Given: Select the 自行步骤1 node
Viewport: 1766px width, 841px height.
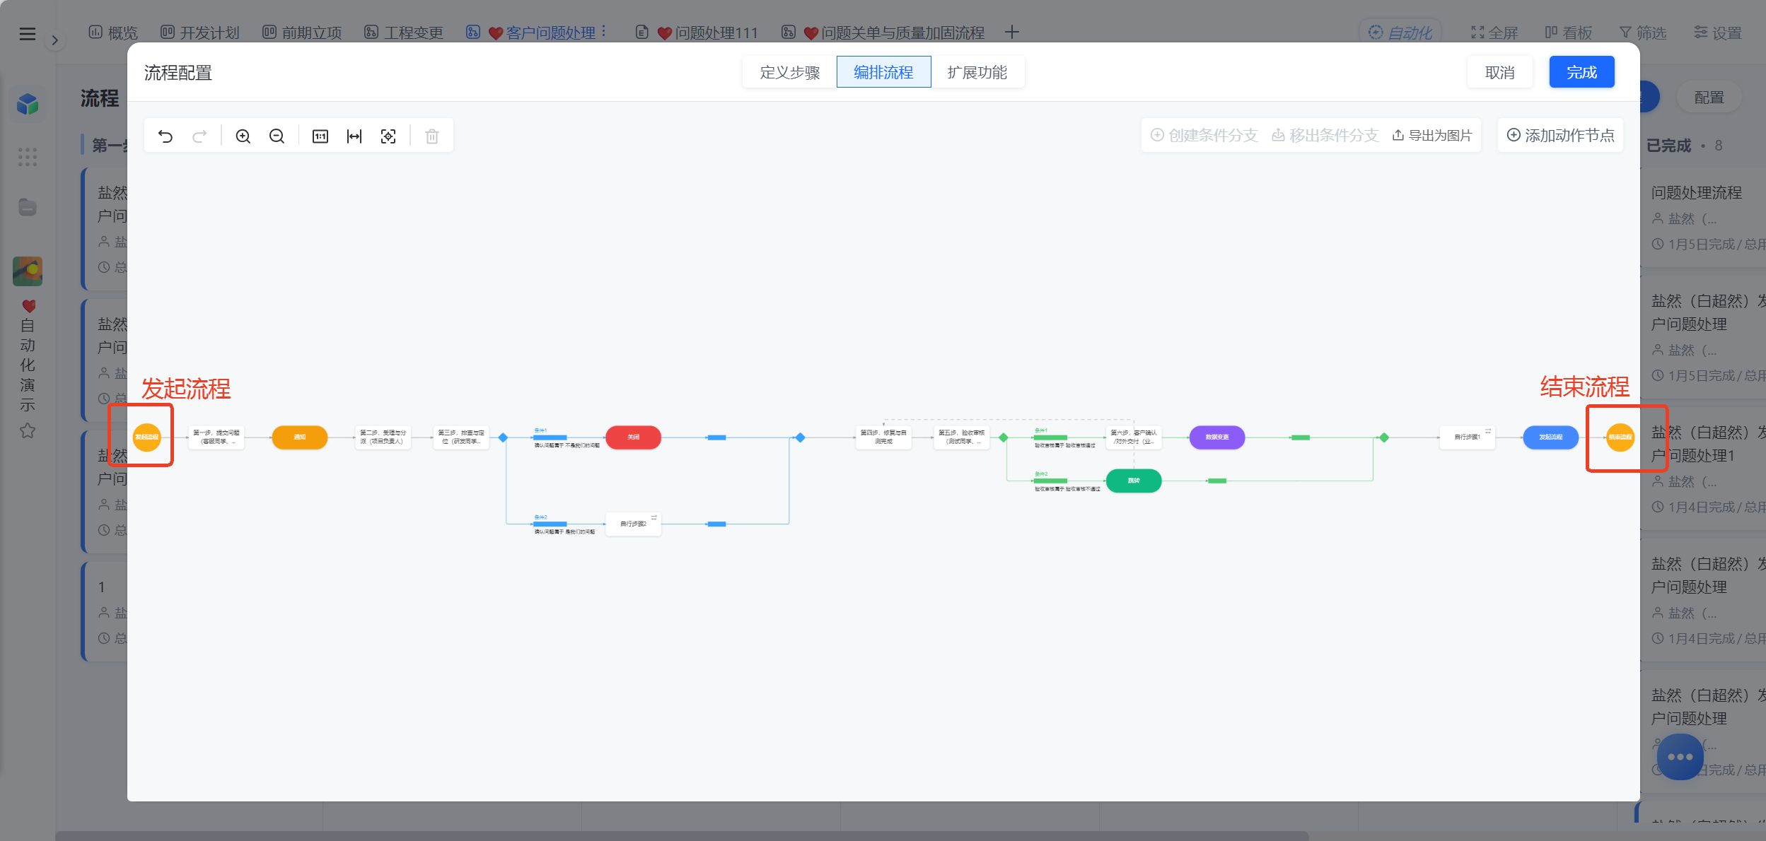Looking at the screenshot, I should click(x=1467, y=437).
